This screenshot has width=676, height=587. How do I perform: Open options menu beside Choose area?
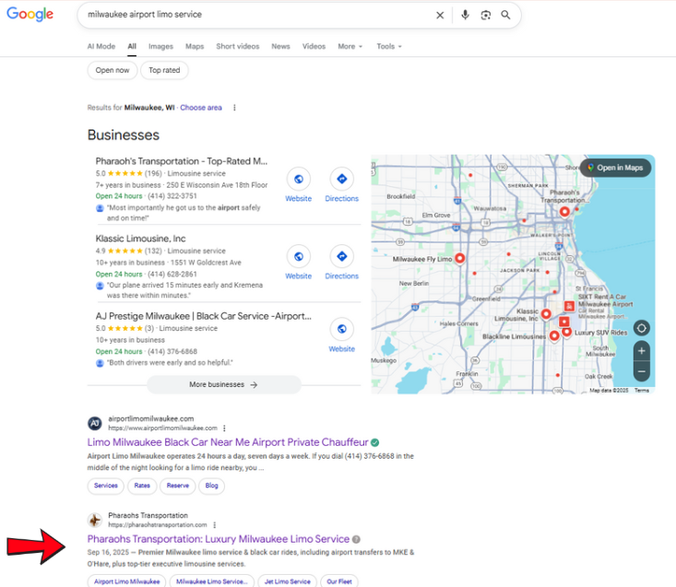click(x=234, y=108)
